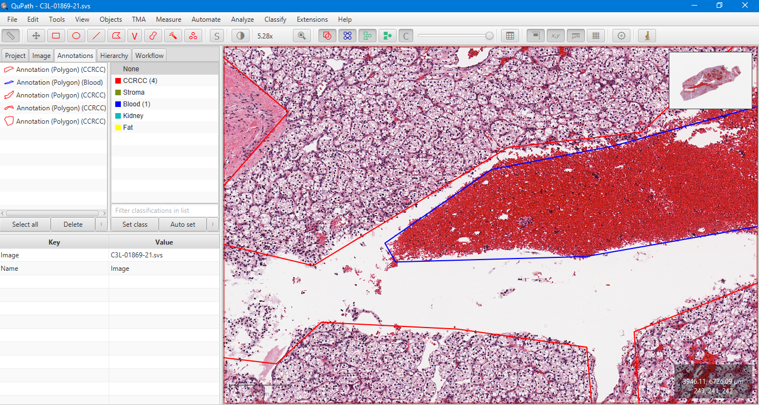The height and width of the screenshot is (405, 759).
Task: Click the Select all annotations button
Action: 25,224
